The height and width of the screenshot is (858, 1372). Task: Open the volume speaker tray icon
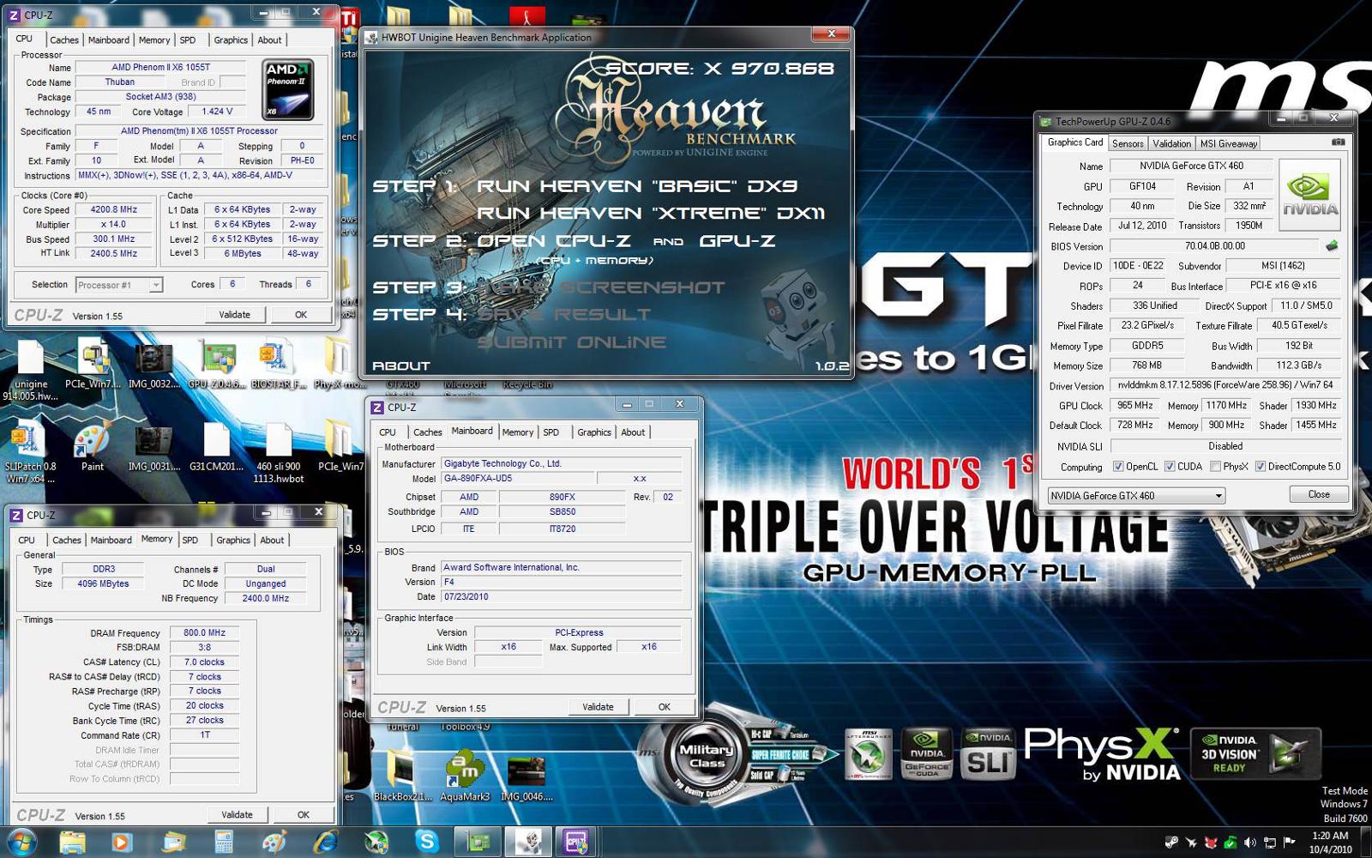1250,843
